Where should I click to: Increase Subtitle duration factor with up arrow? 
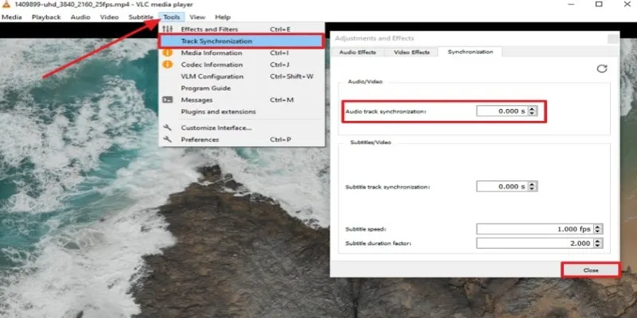click(x=598, y=241)
